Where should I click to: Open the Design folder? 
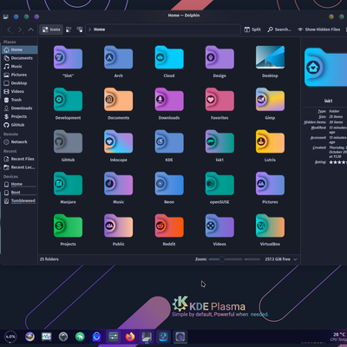tap(219, 57)
